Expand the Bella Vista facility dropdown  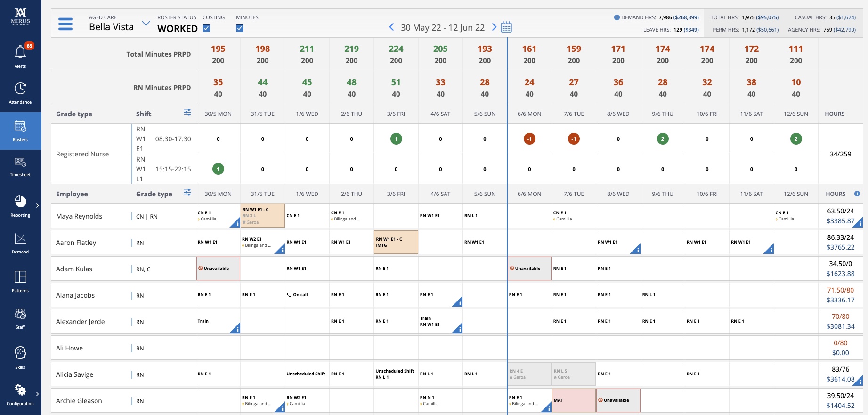146,23
